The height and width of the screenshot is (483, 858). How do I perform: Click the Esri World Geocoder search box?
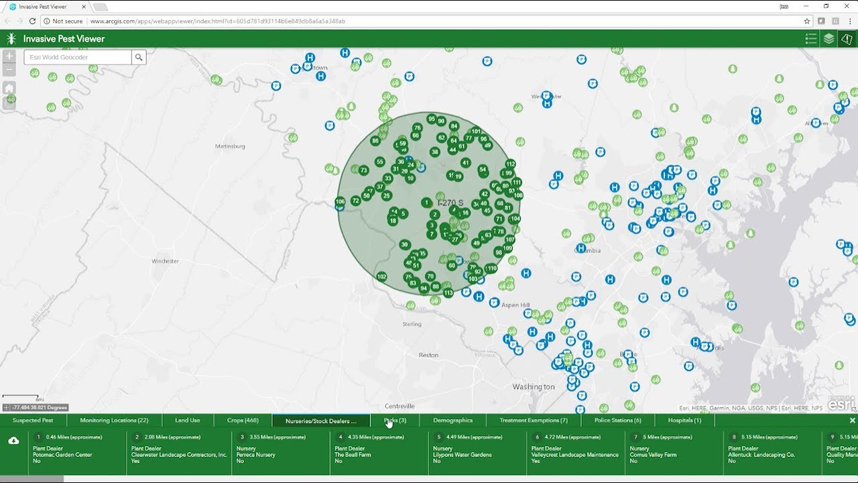tap(78, 57)
